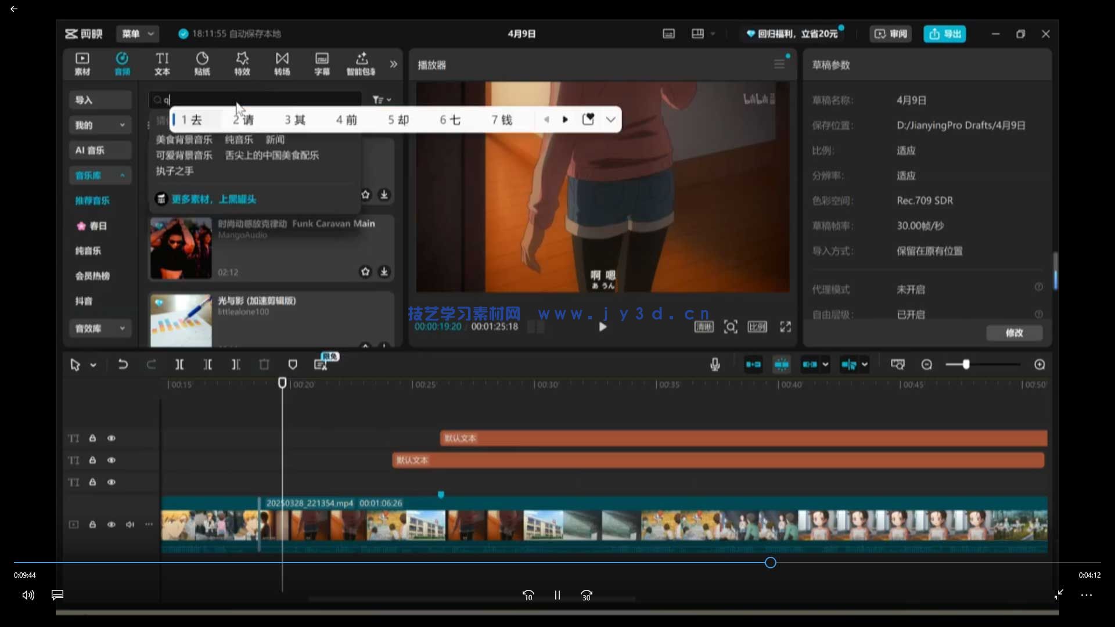Click the 修改 modify button
This screenshot has height=627, width=1115.
click(1014, 333)
